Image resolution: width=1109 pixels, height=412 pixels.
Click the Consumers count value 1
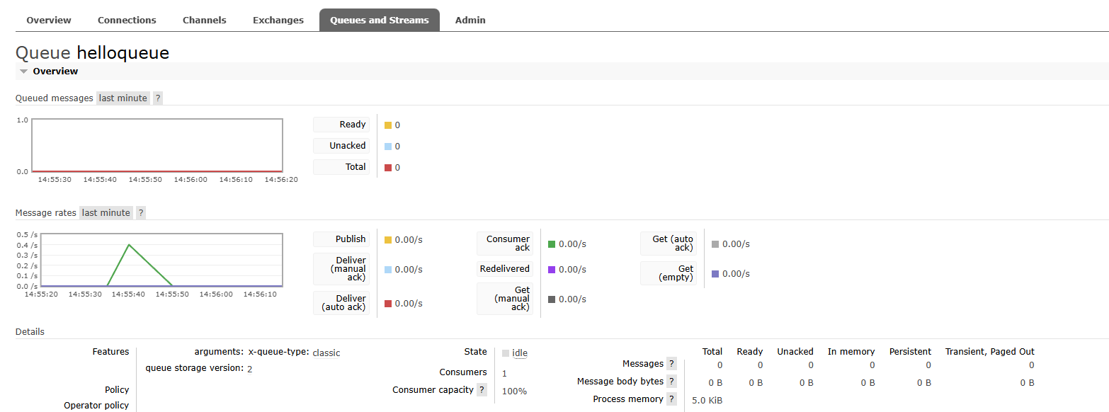tap(504, 373)
